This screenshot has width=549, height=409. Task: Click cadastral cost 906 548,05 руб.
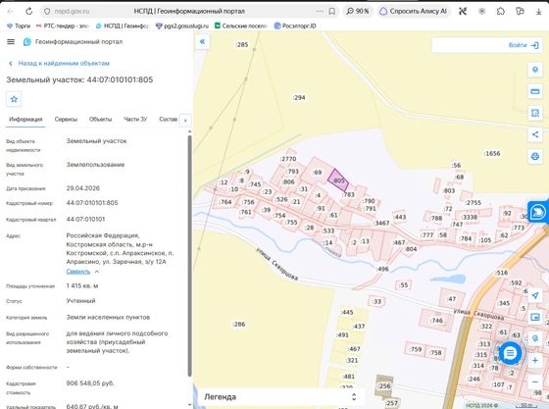(x=90, y=383)
